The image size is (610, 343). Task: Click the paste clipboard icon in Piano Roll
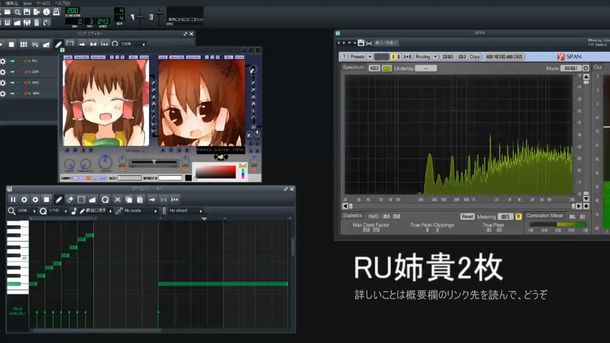[x=140, y=199]
